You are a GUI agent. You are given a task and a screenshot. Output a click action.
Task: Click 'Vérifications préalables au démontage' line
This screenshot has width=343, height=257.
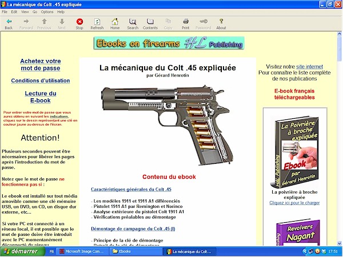tap(134, 217)
